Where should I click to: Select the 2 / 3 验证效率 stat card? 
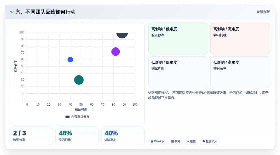tap(31, 136)
